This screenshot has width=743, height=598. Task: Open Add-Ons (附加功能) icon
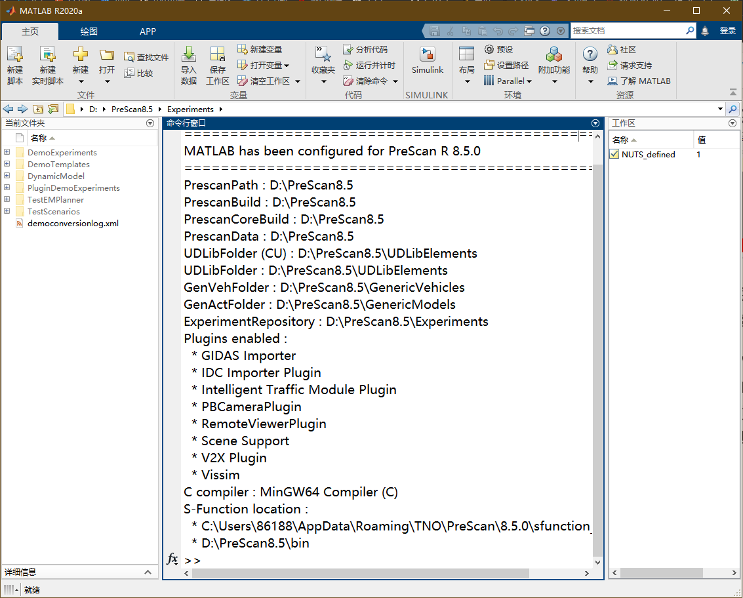click(554, 54)
